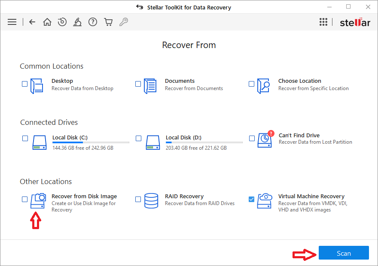Close the Stellar ToolKit window
The image size is (378, 266).
pos(368,7)
